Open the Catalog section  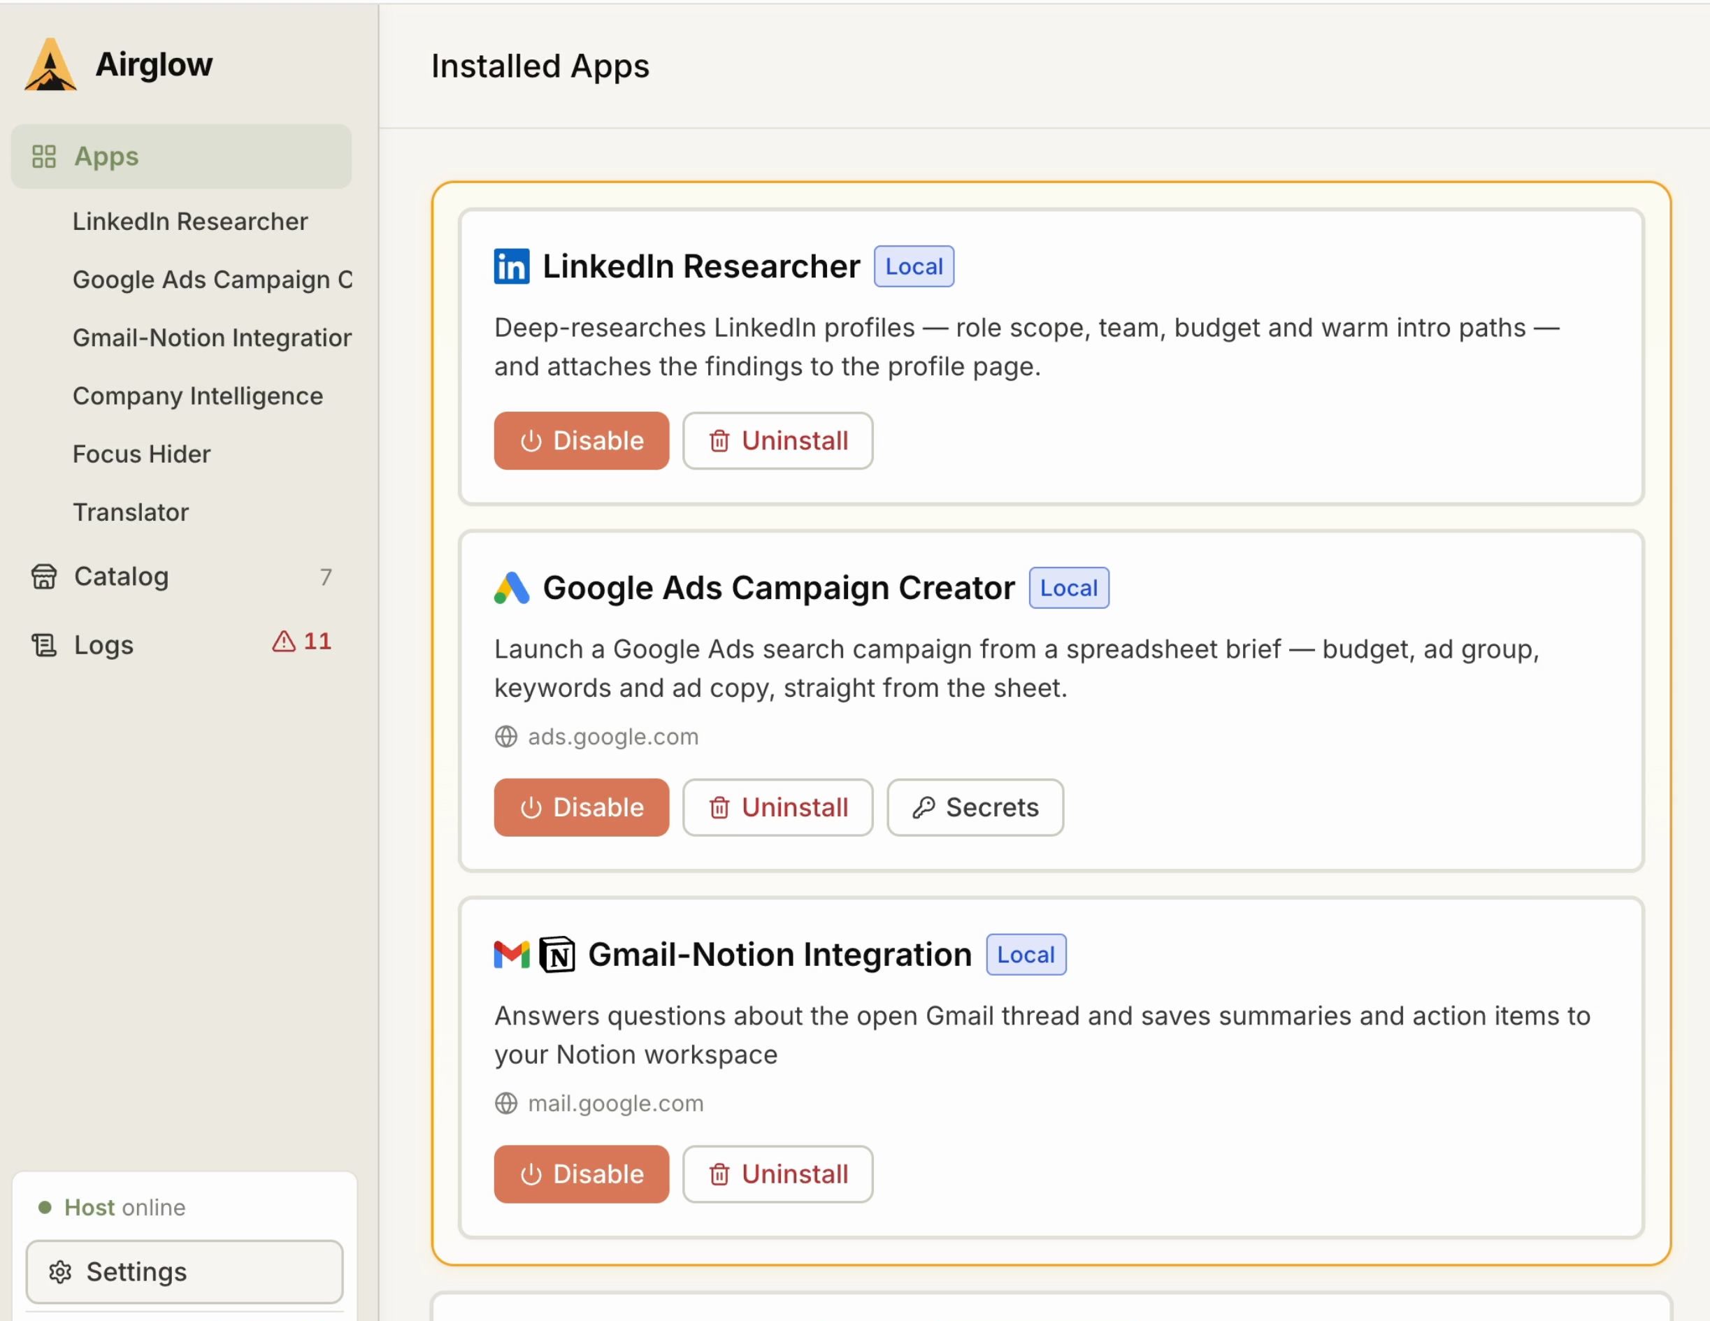pyautogui.click(x=181, y=577)
